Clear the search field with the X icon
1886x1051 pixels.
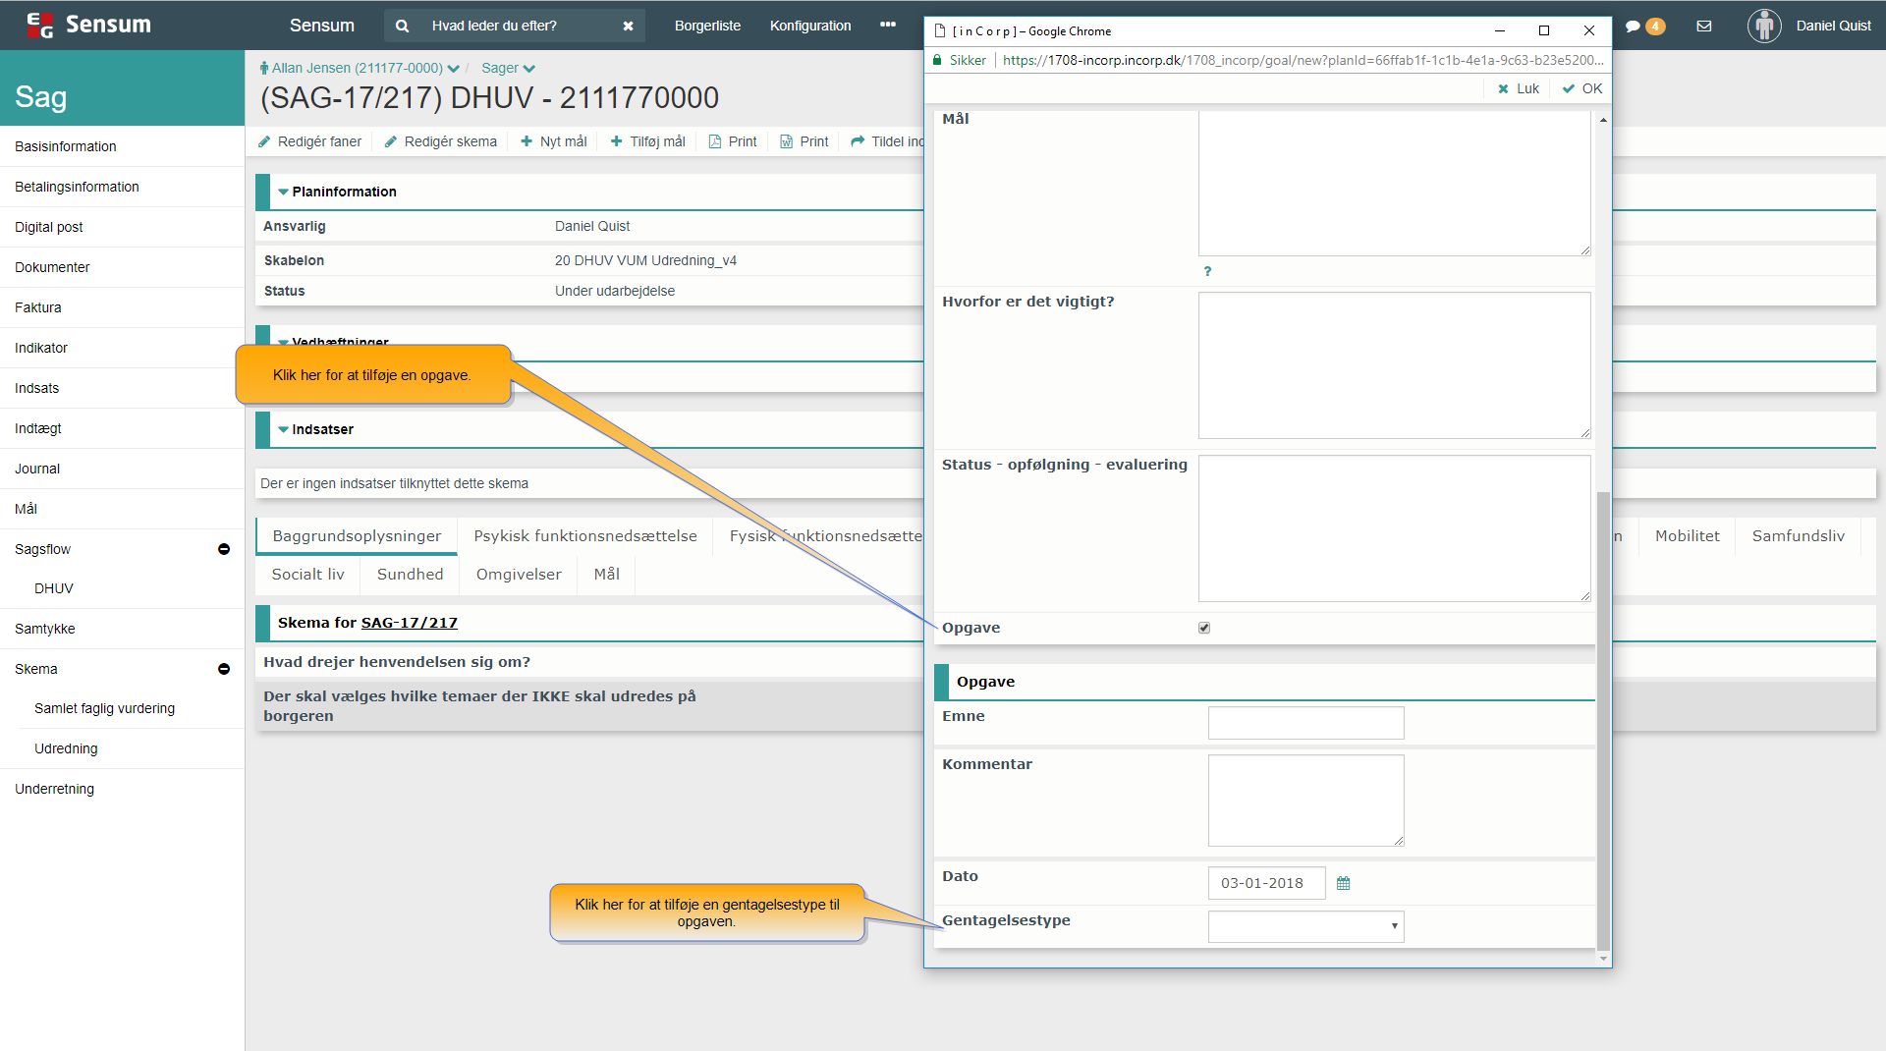628,27
